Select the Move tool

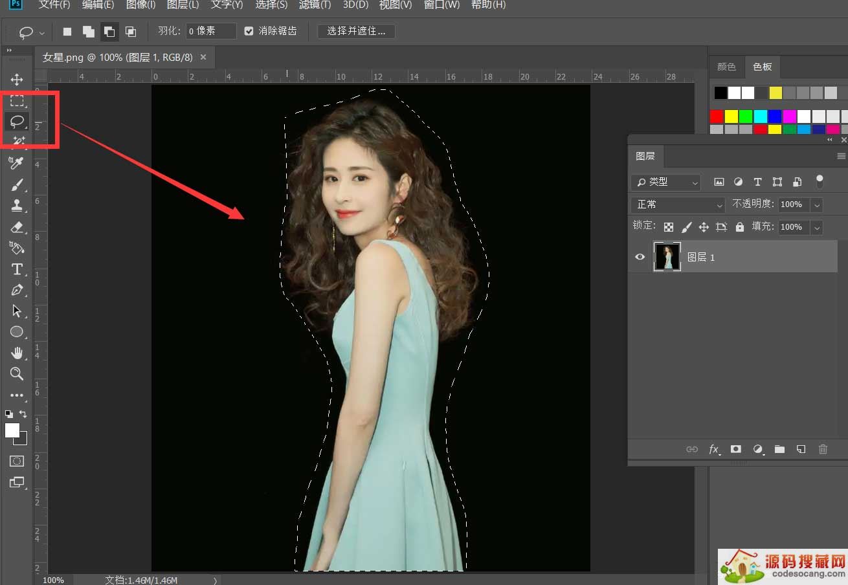pos(17,80)
